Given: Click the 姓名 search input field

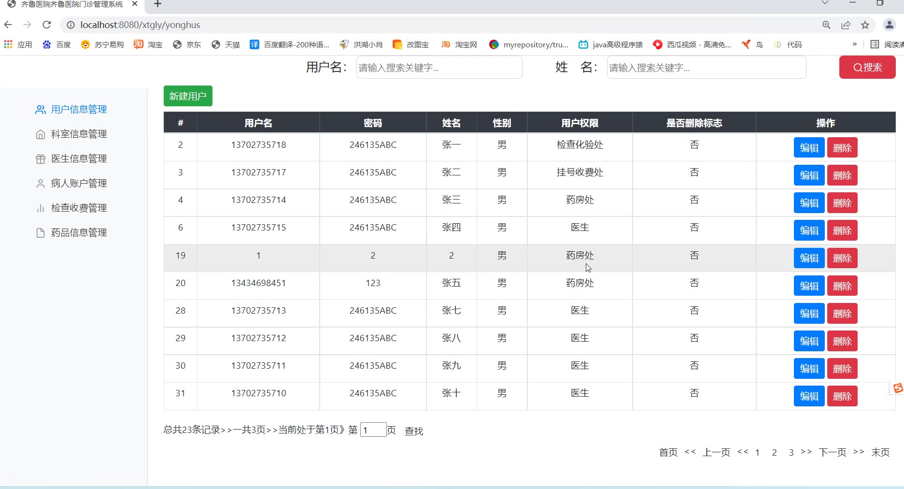Looking at the screenshot, I should pyautogui.click(x=706, y=68).
